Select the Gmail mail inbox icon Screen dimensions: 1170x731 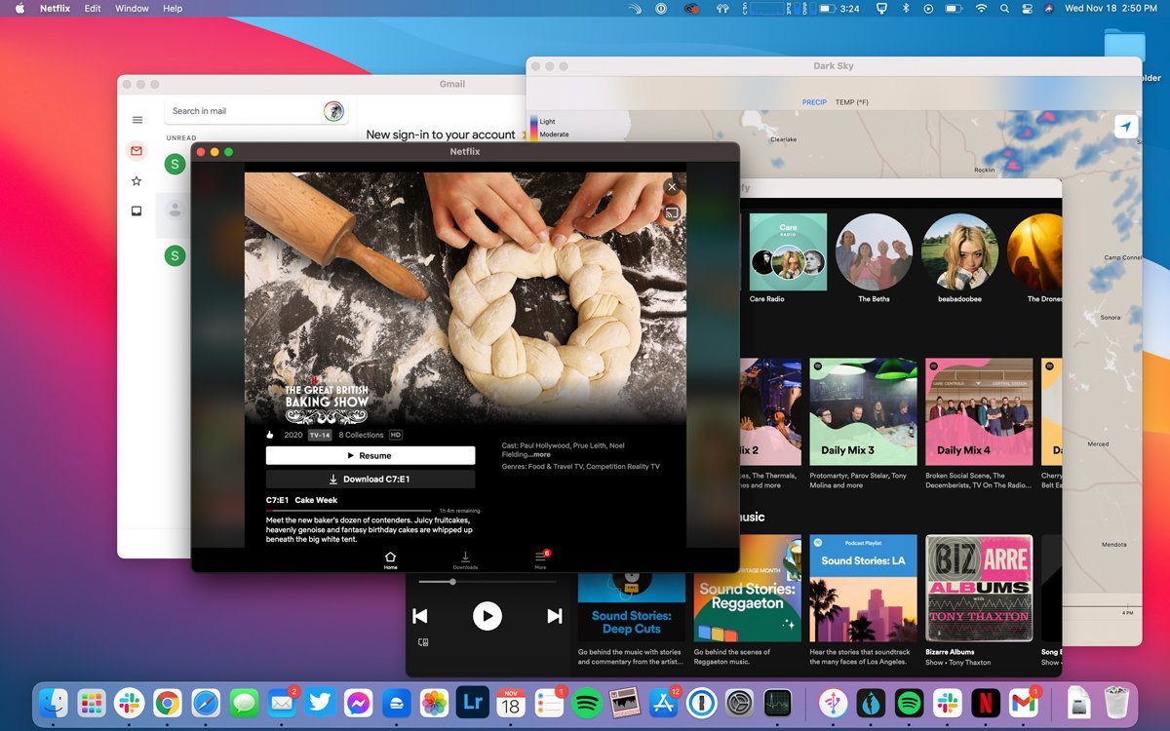pos(136,150)
